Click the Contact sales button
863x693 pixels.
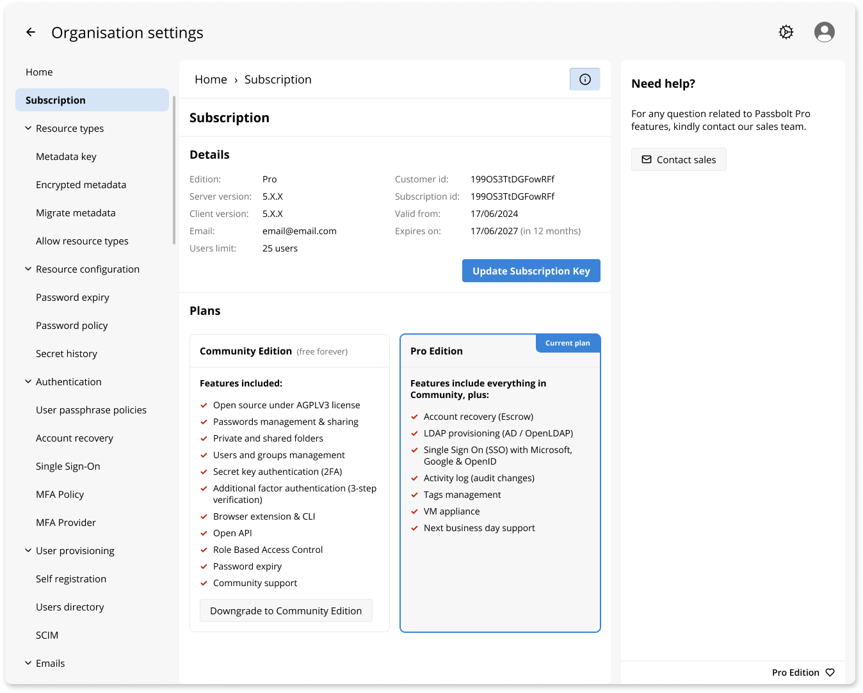[x=679, y=159]
